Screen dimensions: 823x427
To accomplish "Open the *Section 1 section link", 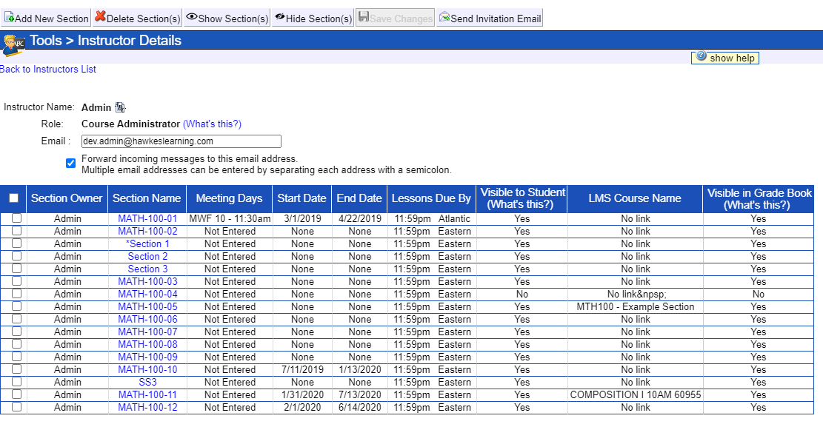I will point(147,244).
